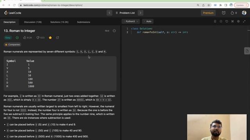Reload the page with refresh icon
This screenshot has height=140, width=250.
pos(14,5)
